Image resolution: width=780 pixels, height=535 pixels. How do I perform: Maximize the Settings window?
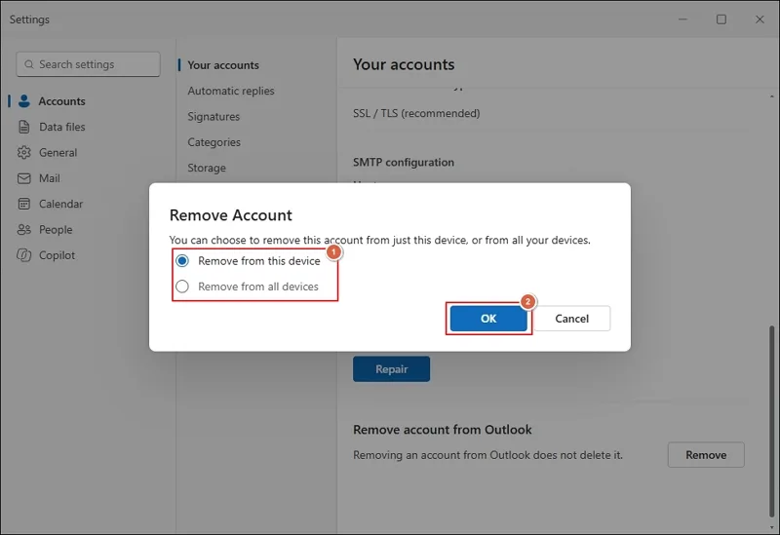coord(721,19)
